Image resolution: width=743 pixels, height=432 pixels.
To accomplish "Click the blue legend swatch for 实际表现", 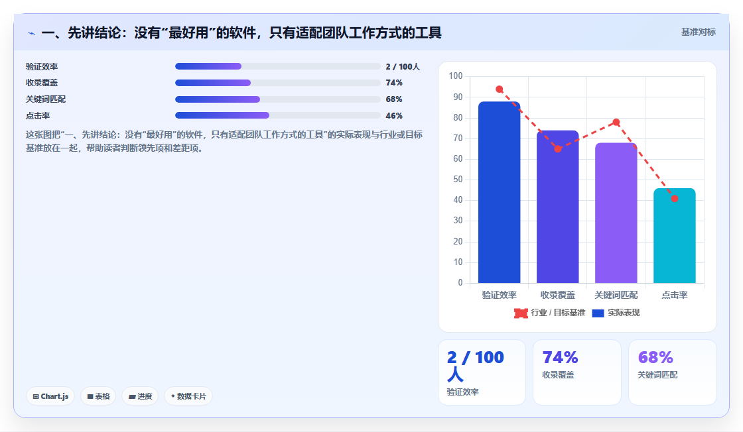I will (598, 313).
